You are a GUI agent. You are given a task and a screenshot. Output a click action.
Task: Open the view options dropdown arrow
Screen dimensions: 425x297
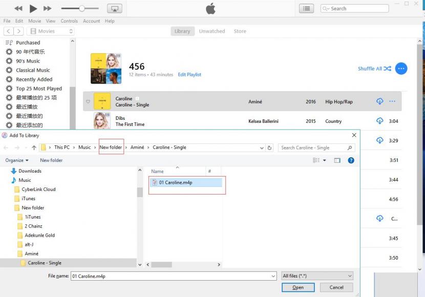point(325,160)
